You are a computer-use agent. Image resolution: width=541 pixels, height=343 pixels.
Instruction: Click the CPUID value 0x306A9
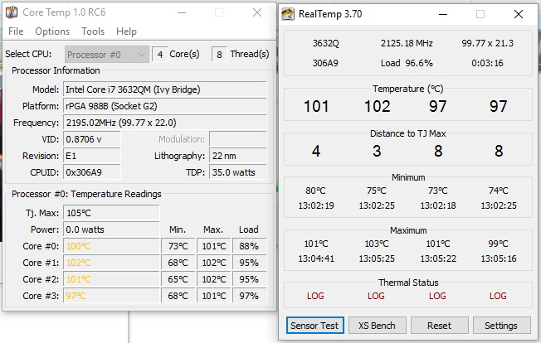[92, 172]
